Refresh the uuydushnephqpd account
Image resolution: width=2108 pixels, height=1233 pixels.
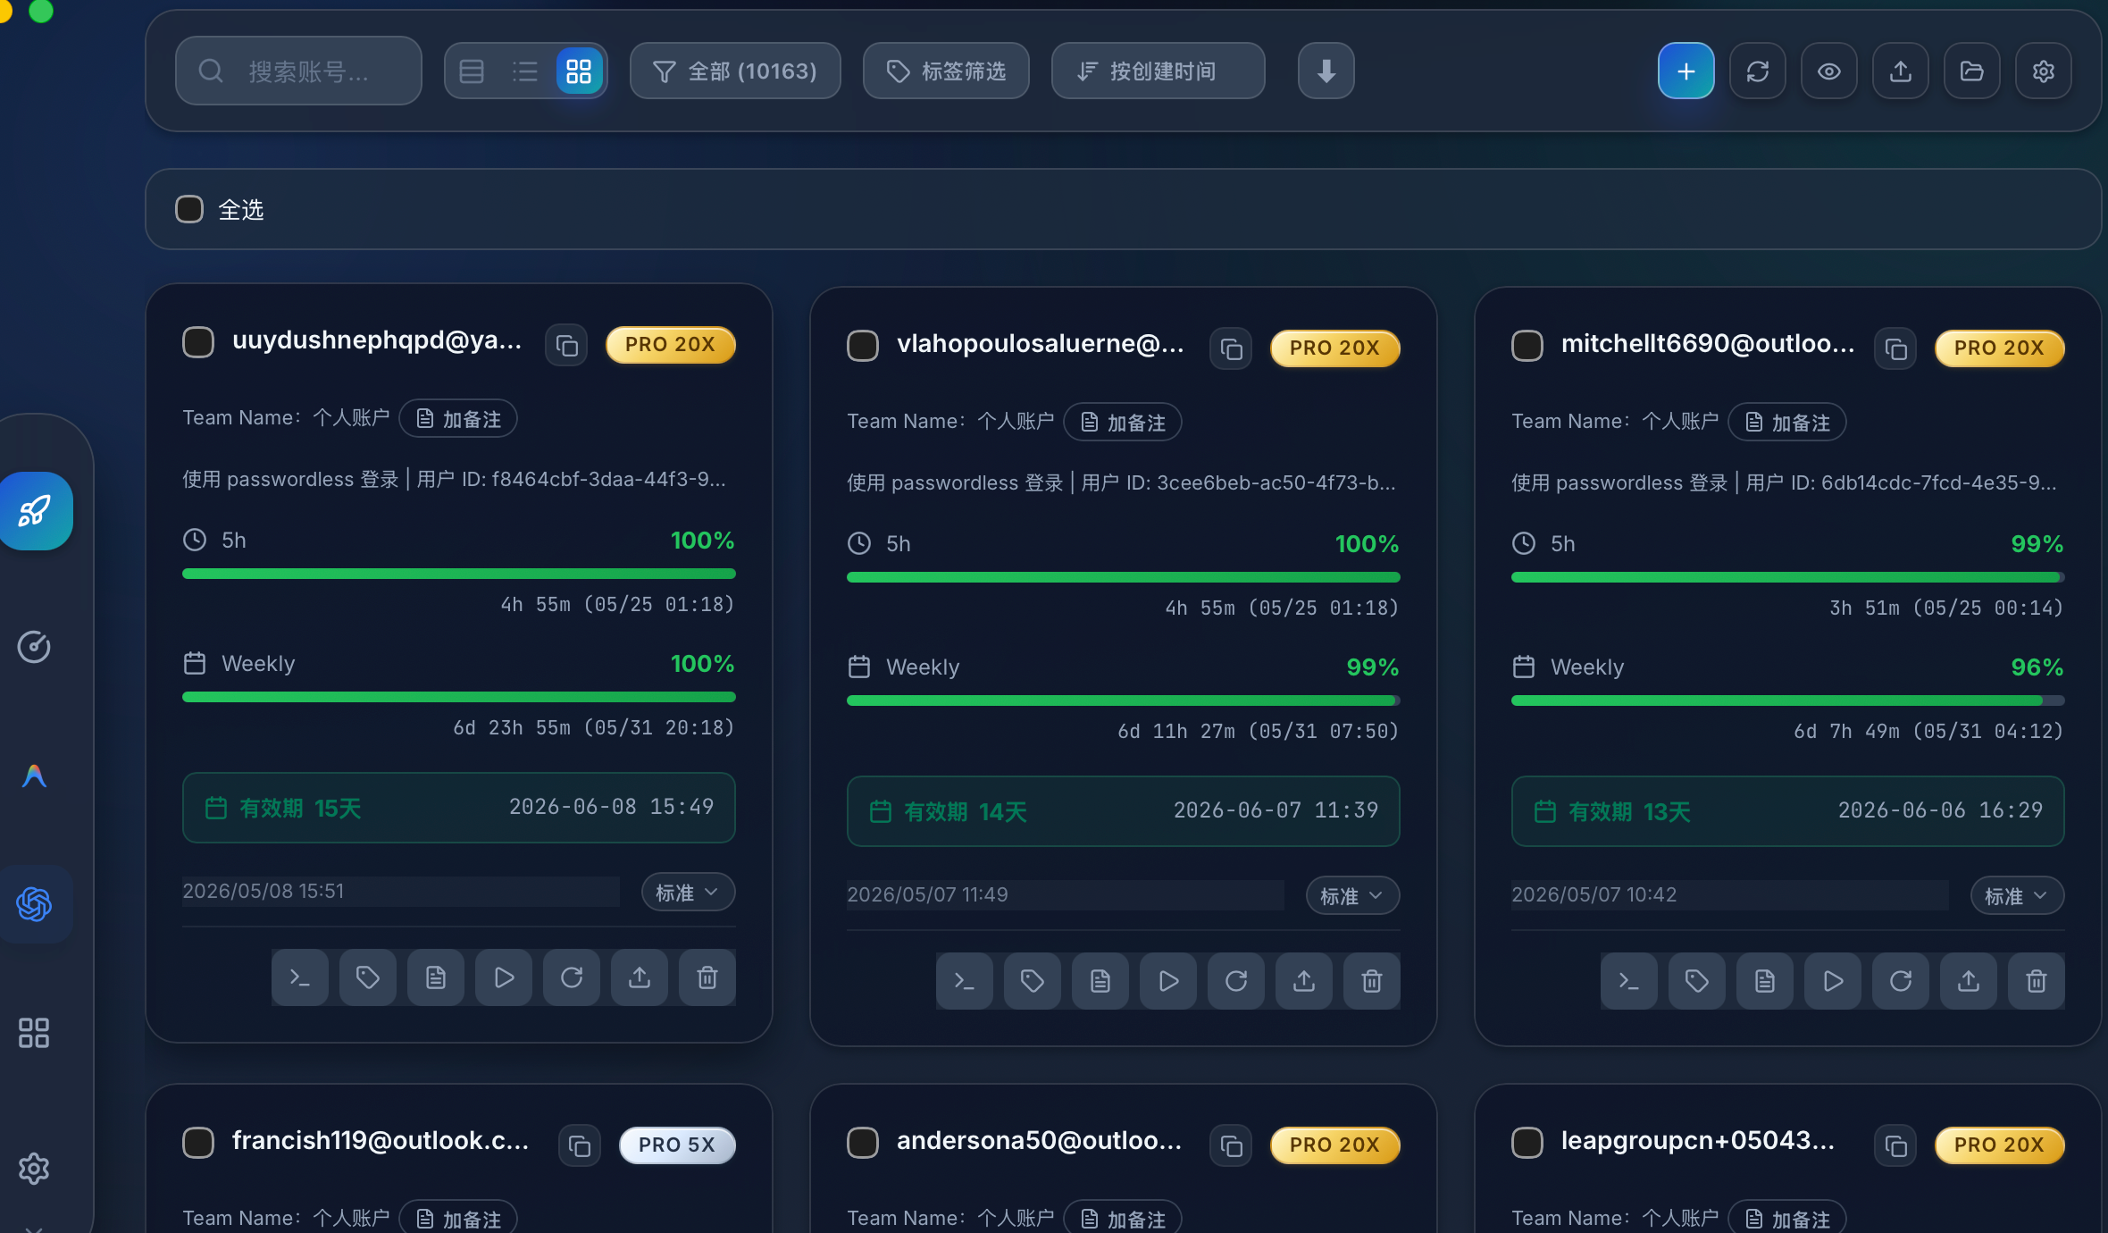click(572, 977)
